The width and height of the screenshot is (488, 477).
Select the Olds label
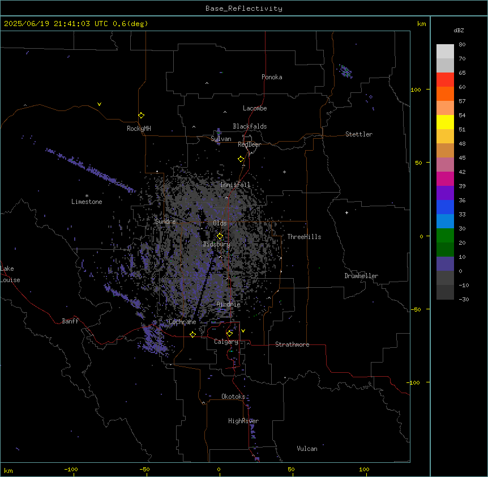click(220, 223)
